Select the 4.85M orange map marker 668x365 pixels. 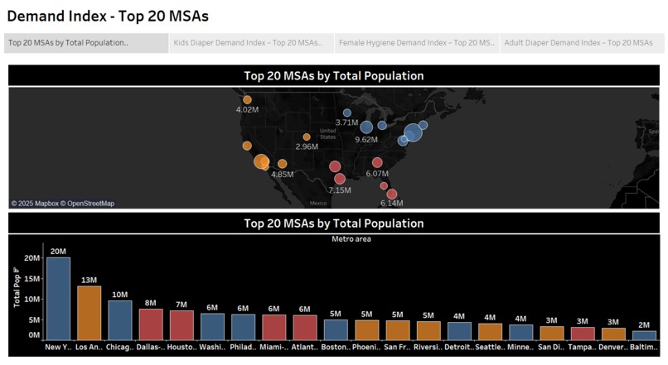282,164
